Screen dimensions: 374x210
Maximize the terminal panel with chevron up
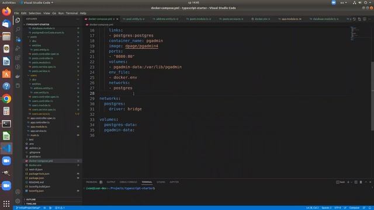tap(366, 182)
